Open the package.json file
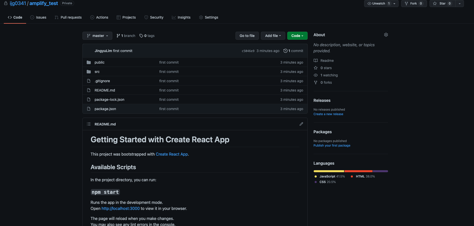Screen dimensions: 474x226 pos(105,109)
